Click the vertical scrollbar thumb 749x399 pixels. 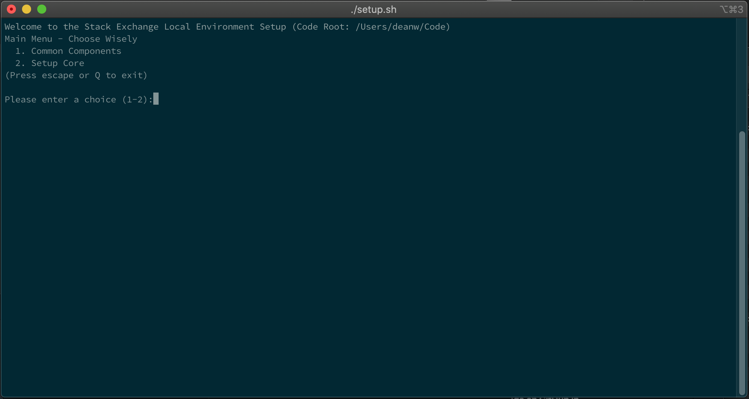[x=742, y=263]
